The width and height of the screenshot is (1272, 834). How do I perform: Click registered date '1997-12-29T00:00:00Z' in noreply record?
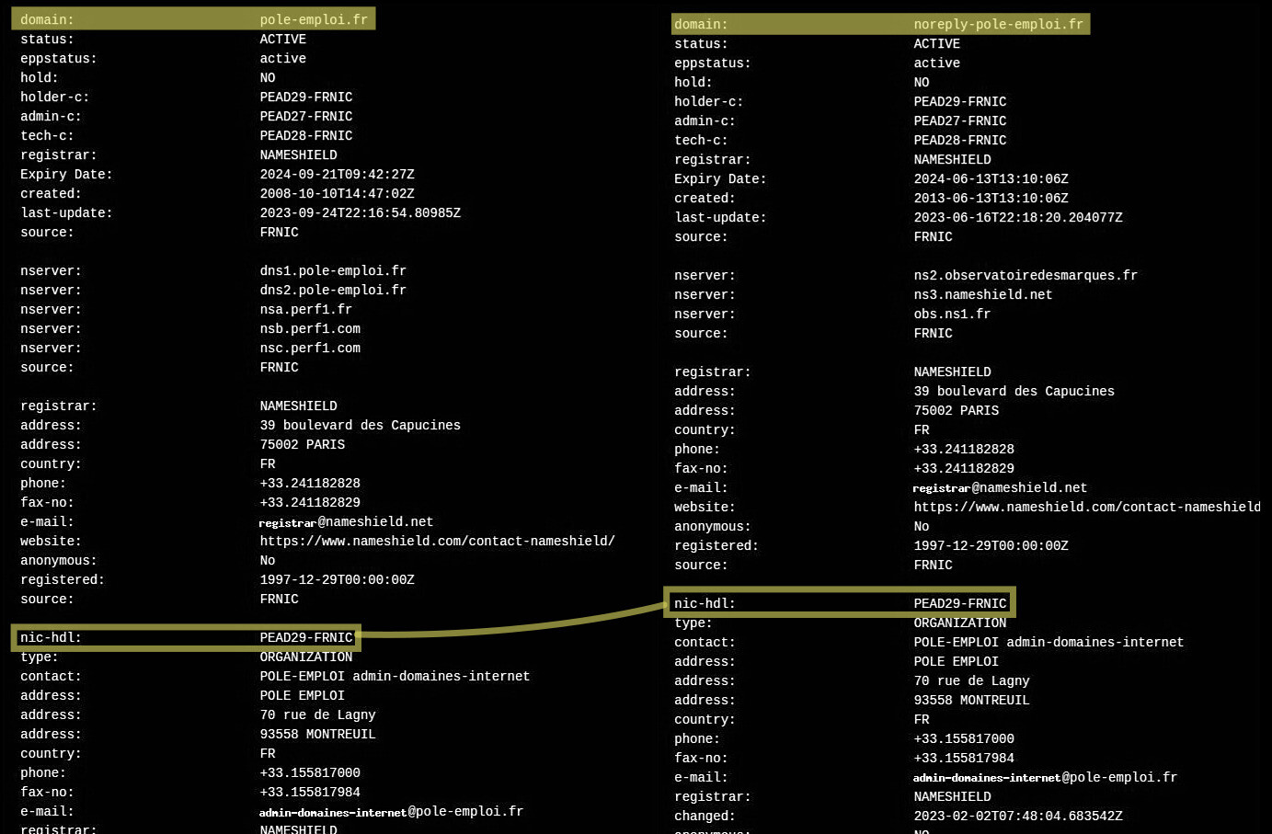click(991, 545)
